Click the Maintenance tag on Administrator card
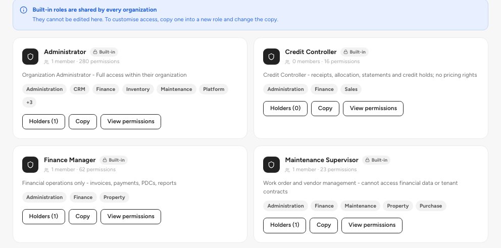The width and height of the screenshot is (501, 248). 176,89
